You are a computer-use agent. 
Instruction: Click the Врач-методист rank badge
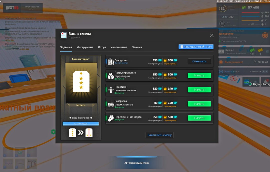pos(81,81)
